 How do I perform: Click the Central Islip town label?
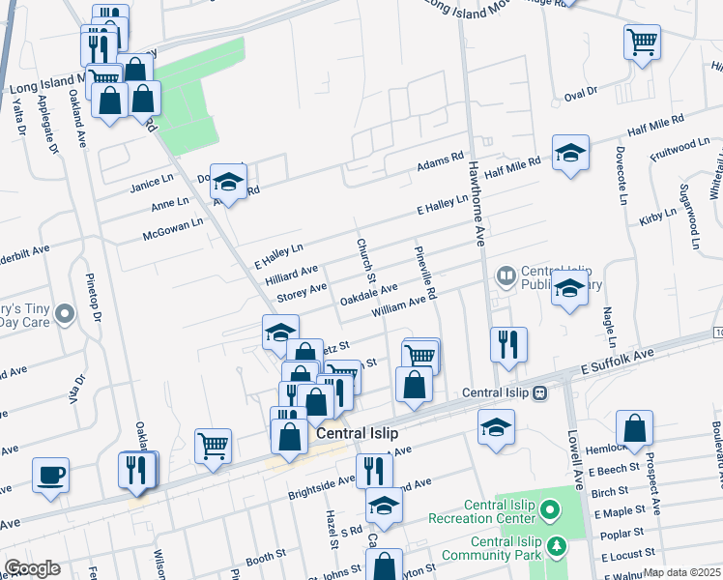coord(358,433)
